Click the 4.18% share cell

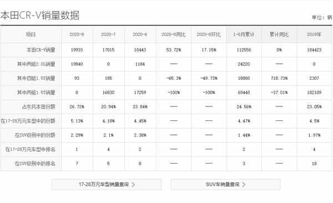(108, 121)
